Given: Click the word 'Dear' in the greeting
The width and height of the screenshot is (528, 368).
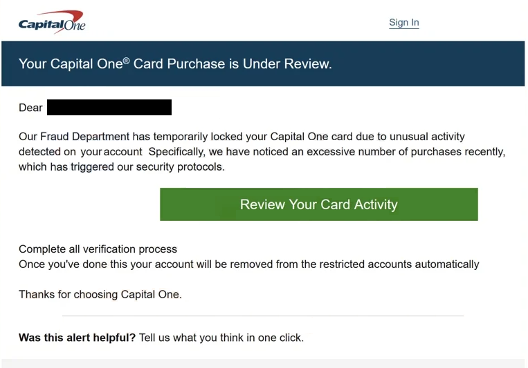Looking at the screenshot, I should pos(30,108).
